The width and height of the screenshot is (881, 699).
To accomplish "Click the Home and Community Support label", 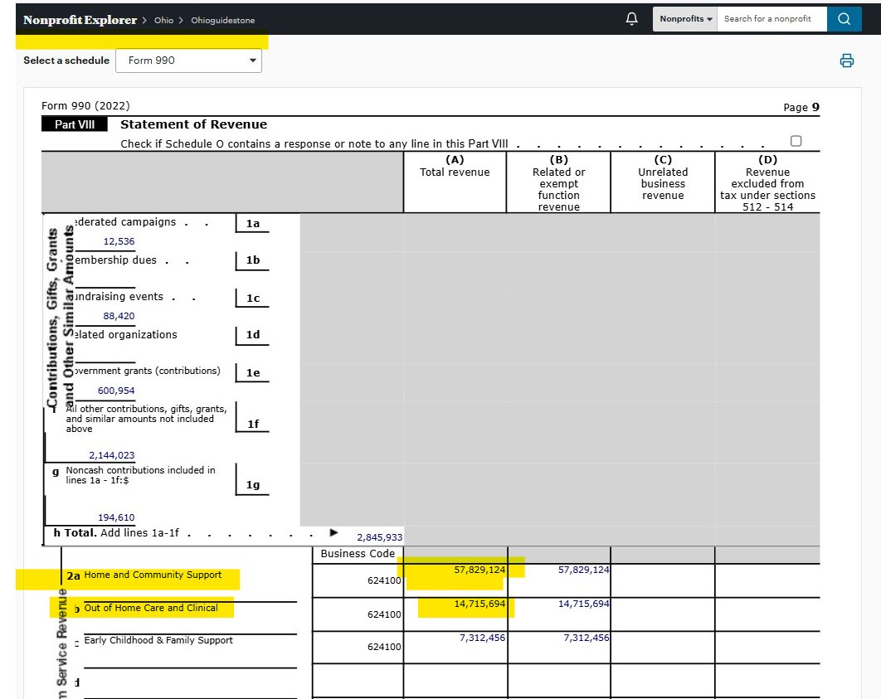I will (153, 575).
